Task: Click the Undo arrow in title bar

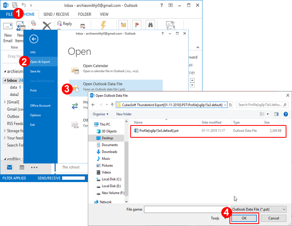Action: point(24,5)
